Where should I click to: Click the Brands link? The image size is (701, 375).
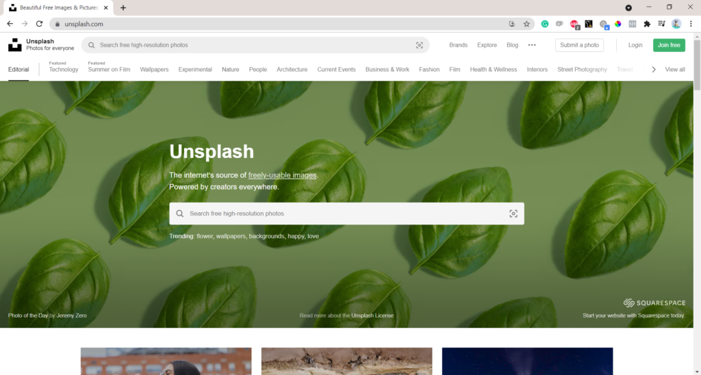(x=458, y=45)
